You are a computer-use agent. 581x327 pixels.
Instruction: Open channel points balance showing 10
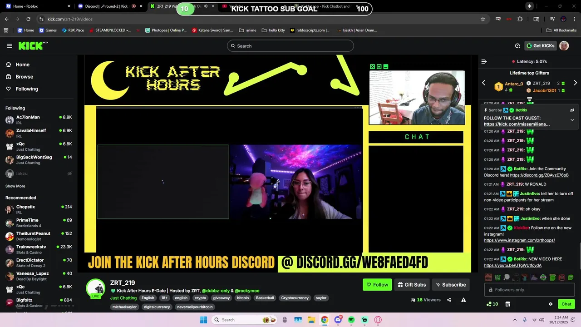coord(492,304)
